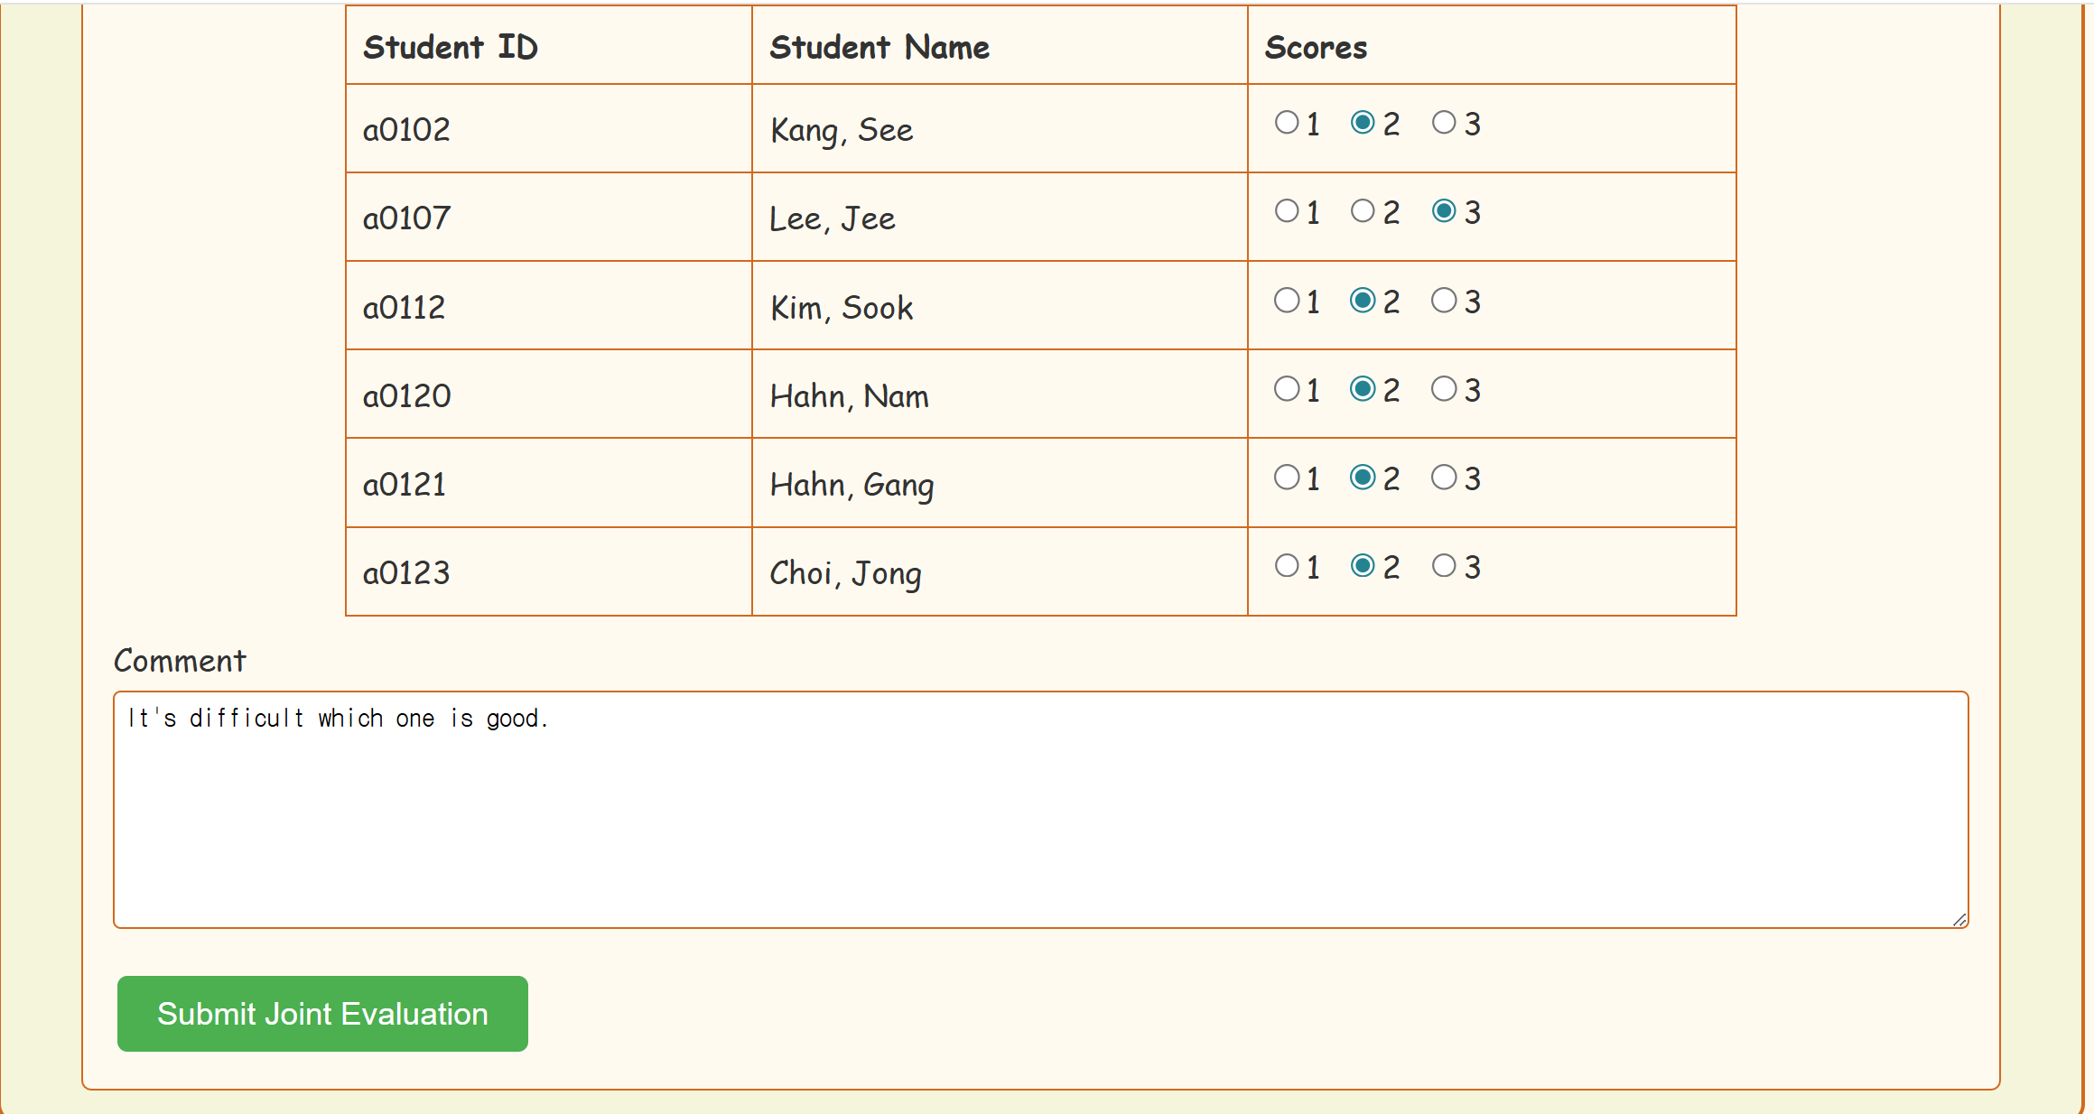The image size is (2094, 1114).
Task: Select score 1 for Kang, See
Action: (x=1287, y=123)
